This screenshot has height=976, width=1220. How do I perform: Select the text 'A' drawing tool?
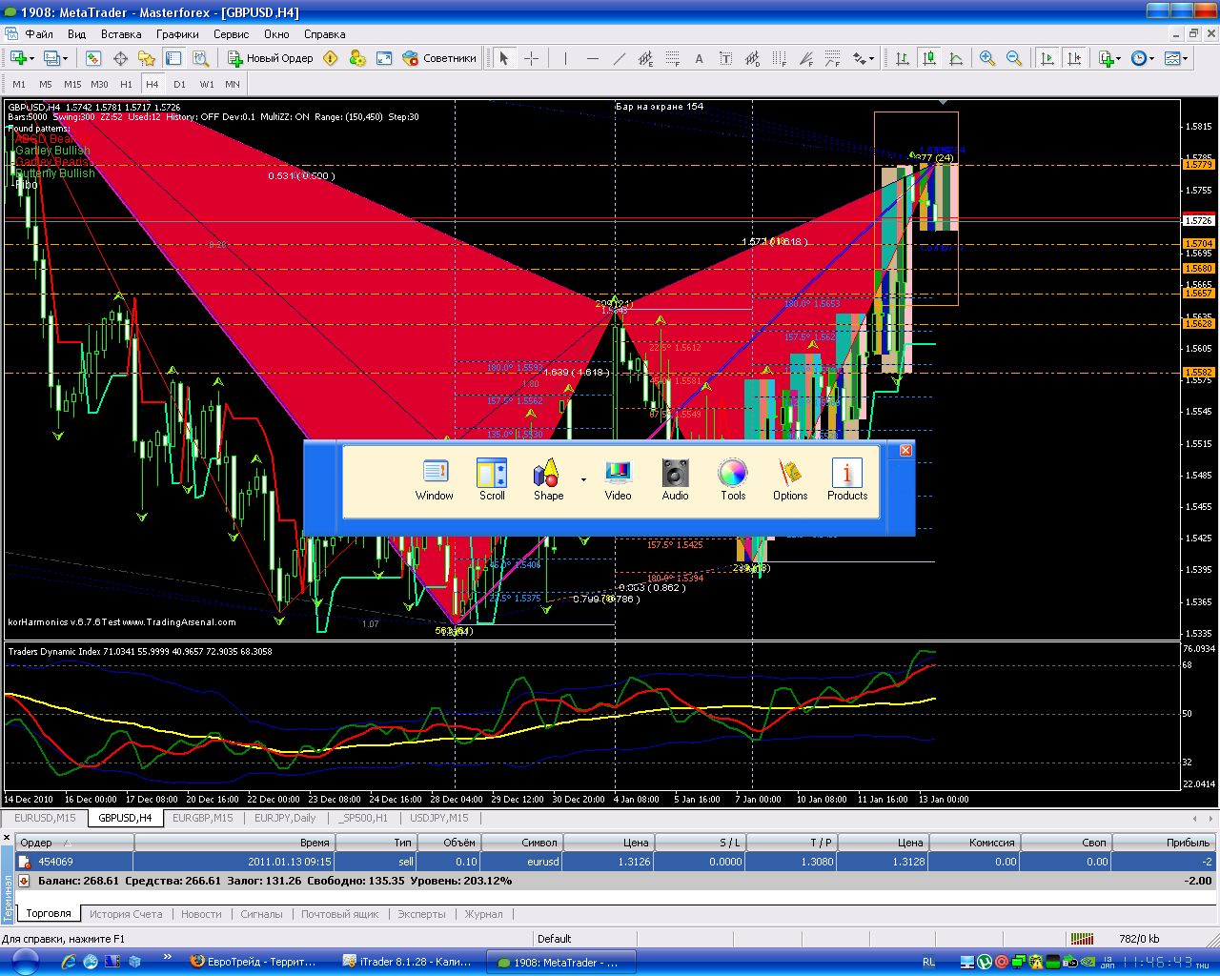tap(699, 58)
